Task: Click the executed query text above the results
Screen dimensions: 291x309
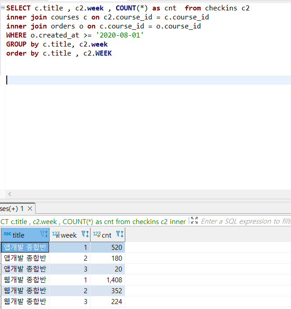Action: click(93, 221)
